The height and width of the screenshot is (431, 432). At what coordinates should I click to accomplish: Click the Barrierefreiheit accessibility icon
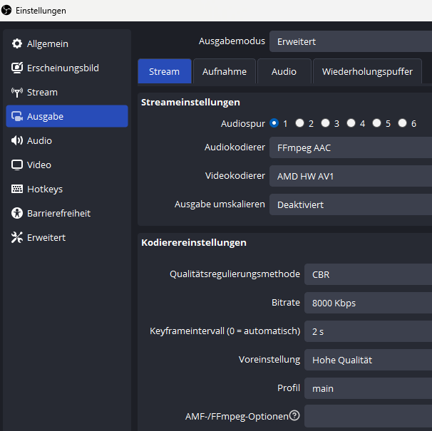click(x=17, y=213)
